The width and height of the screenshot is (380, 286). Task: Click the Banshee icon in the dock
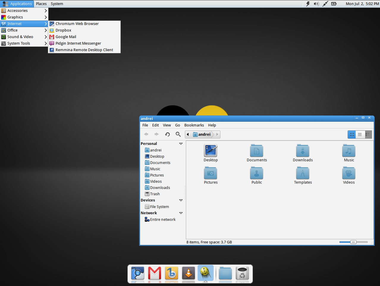pyautogui.click(x=172, y=273)
